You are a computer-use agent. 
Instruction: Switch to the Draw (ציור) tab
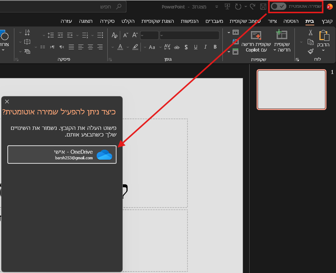(x=272, y=21)
